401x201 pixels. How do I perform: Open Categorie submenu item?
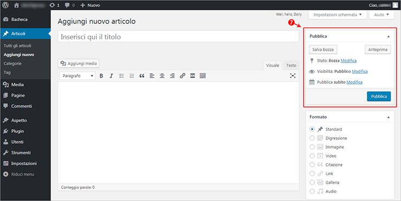(x=12, y=64)
